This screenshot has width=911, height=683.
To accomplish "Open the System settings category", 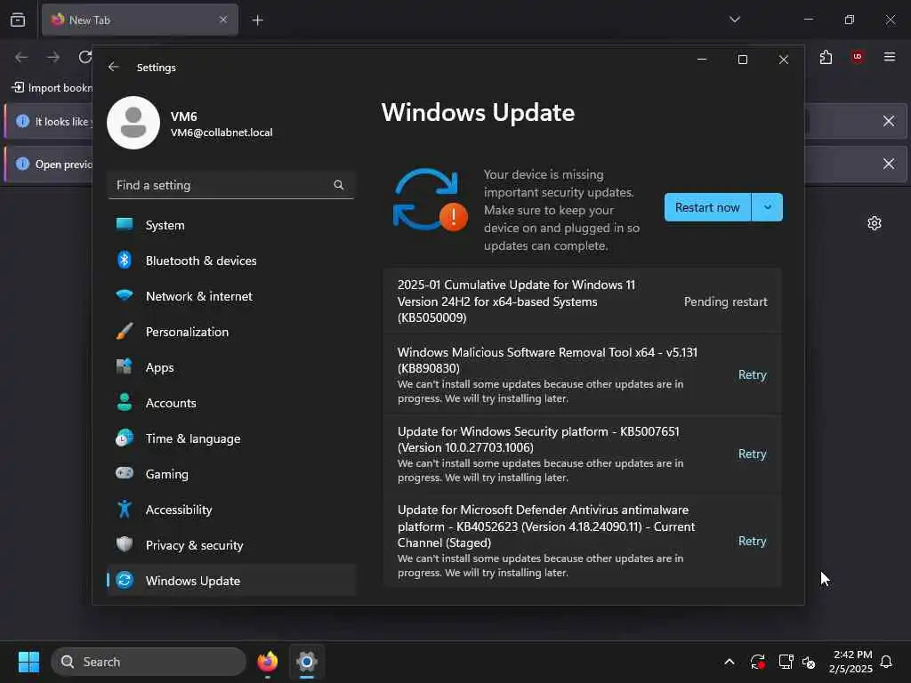I will 231,225.
